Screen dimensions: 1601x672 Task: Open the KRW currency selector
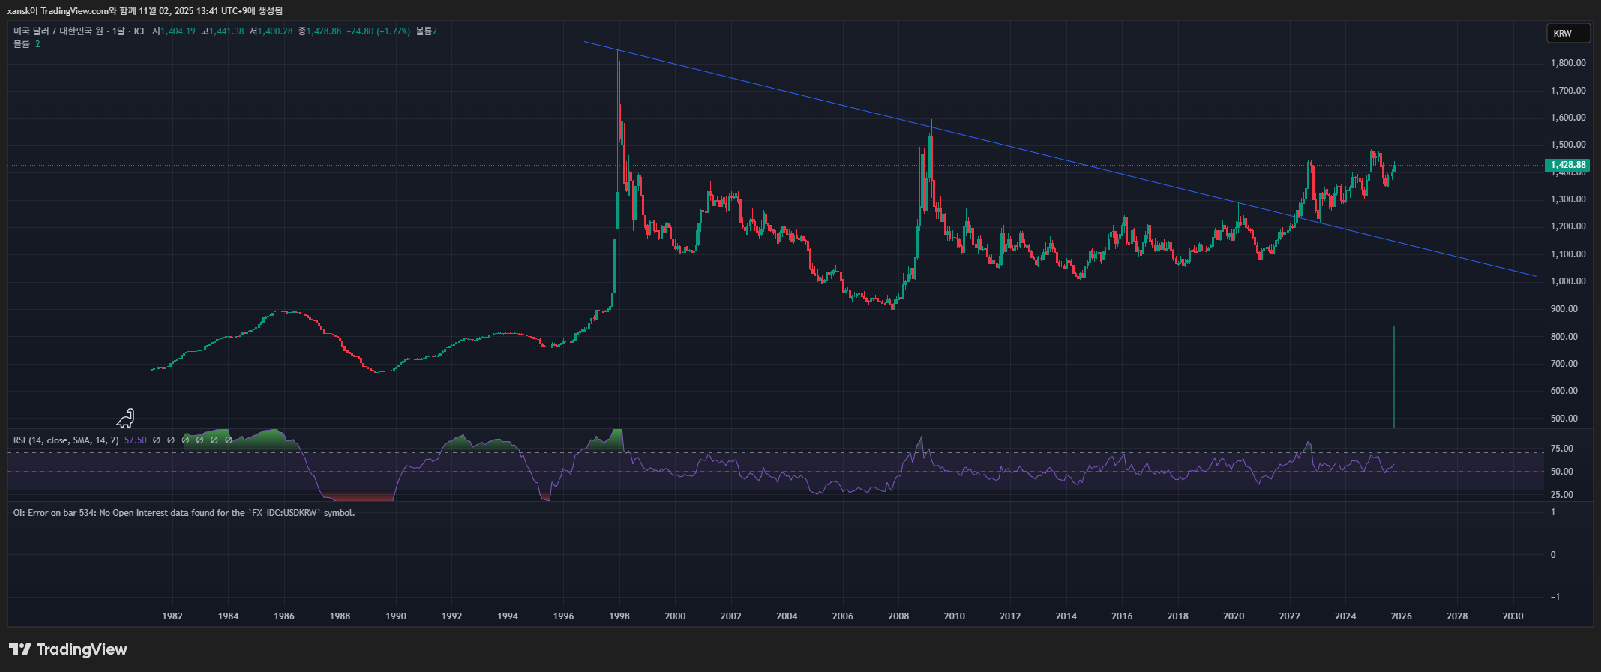(x=1568, y=33)
